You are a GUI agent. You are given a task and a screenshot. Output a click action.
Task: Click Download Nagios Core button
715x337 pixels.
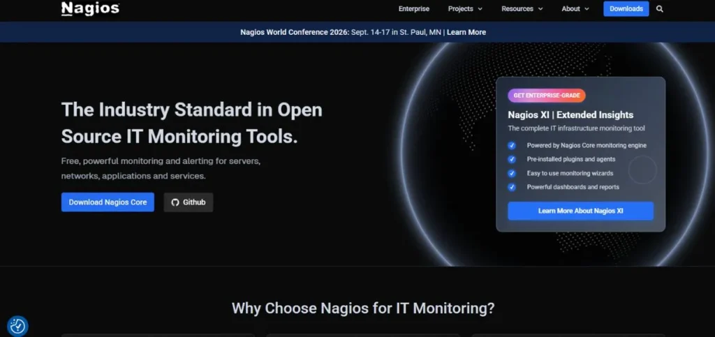pos(108,202)
